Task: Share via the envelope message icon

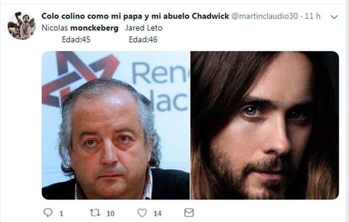Action: (189, 213)
